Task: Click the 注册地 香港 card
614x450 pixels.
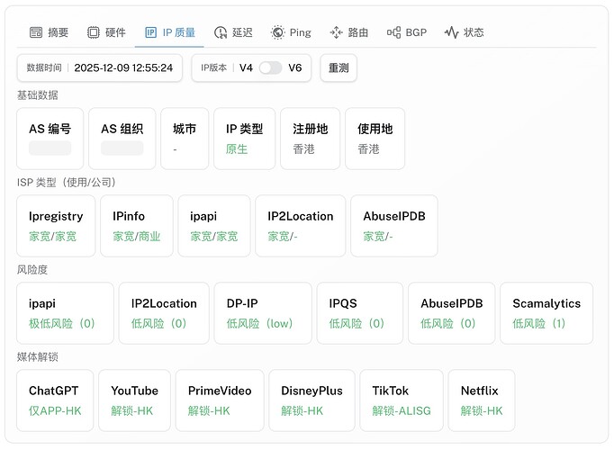Action: pos(310,139)
